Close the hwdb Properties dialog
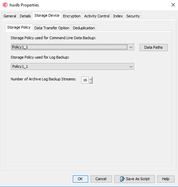This screenshot has height=187, width=178. tap(173, 5)
